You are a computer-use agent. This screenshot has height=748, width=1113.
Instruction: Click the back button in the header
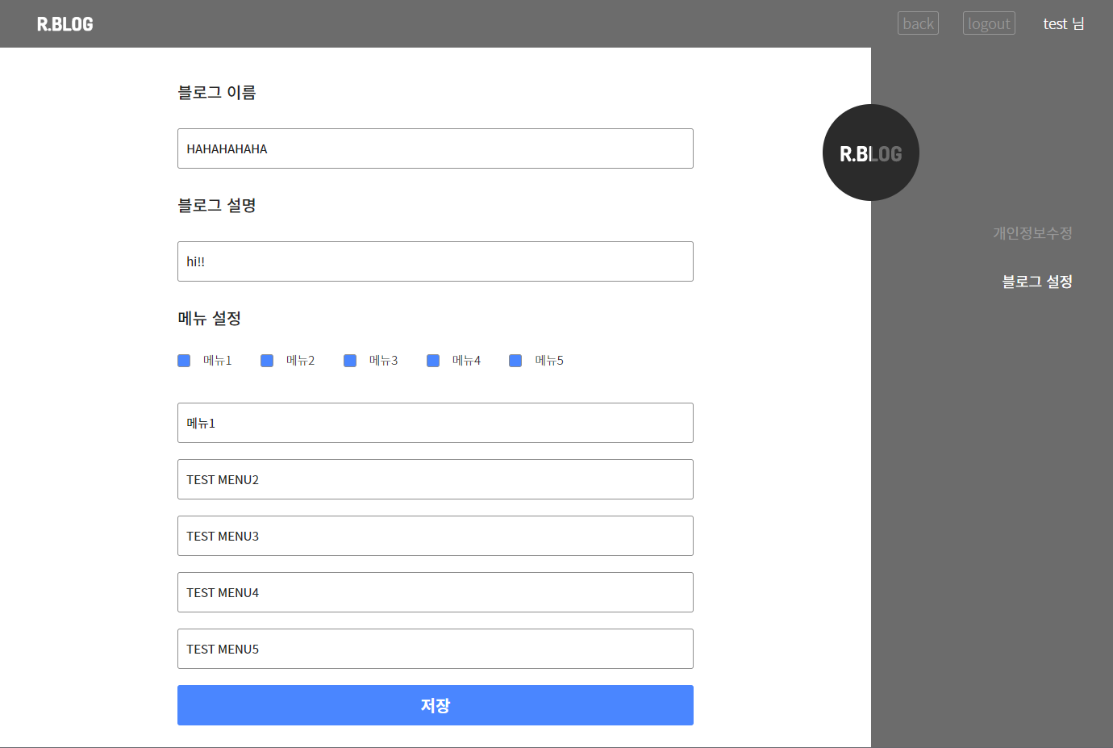click(x=917, y=23)
